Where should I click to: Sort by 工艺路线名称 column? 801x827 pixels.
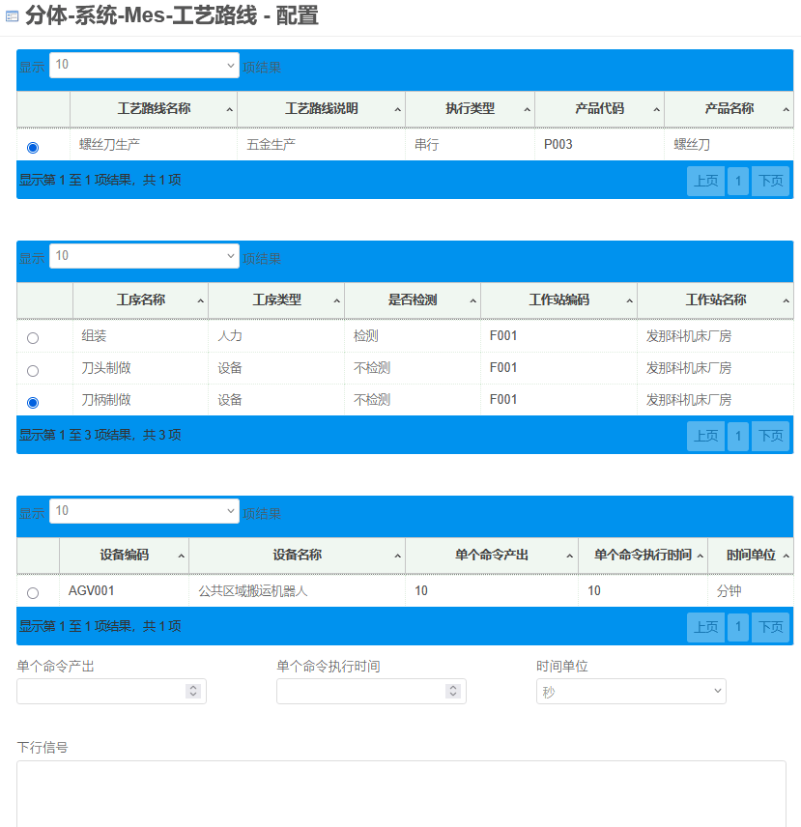pos(154,109)
